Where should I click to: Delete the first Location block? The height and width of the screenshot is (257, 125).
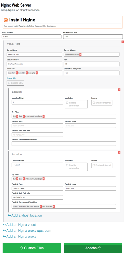pyautogui.click(x=119, y=90)
